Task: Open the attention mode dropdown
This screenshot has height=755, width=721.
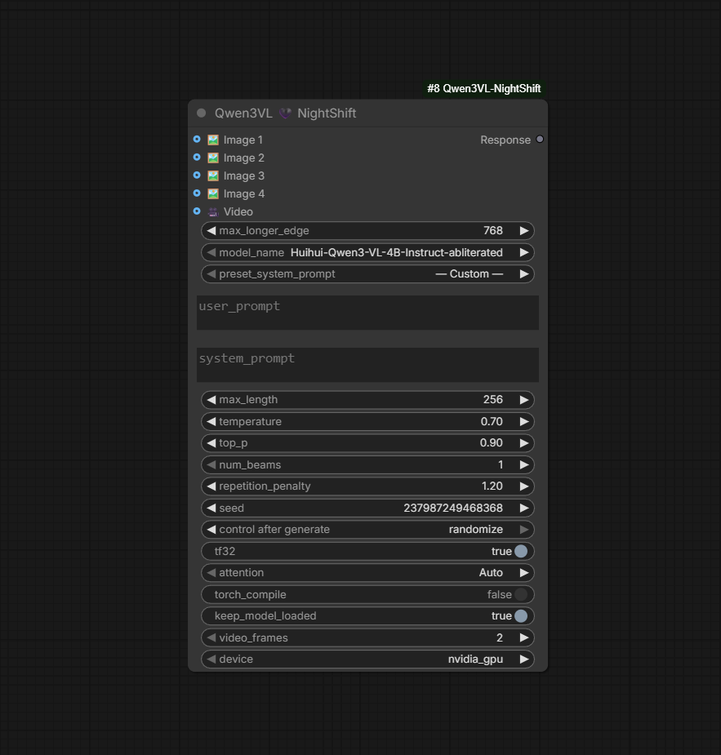Action: click(x=367, y=573)
